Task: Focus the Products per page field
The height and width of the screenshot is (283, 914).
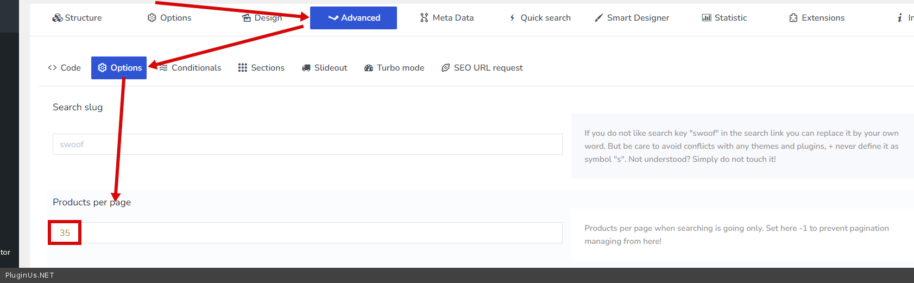Action: tap(307, 232)
